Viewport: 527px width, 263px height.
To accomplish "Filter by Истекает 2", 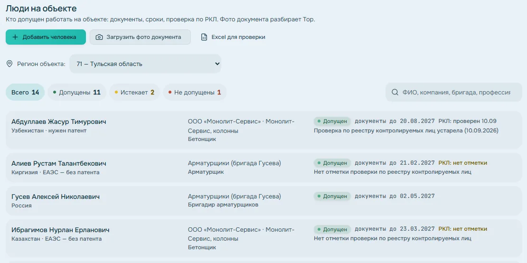I will click(x=134, y=93).
